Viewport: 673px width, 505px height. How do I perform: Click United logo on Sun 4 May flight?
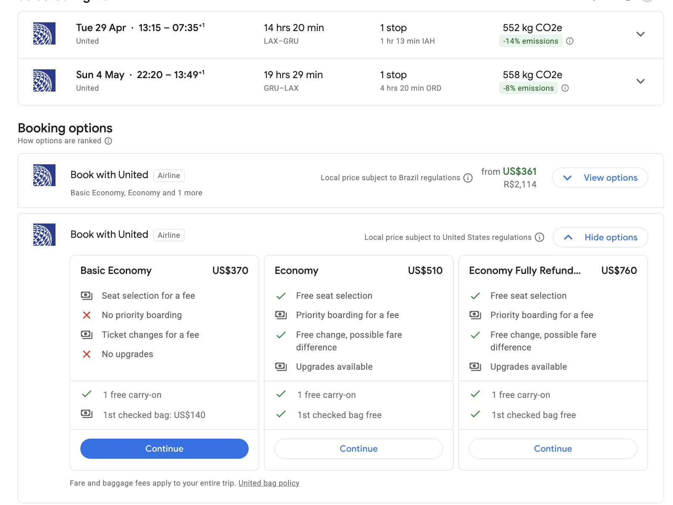[x=44, y=81]
